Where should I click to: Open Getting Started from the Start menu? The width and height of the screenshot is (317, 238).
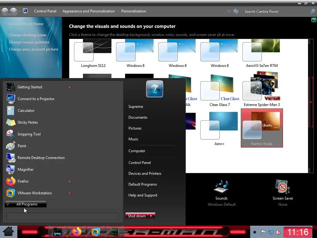(37, 87)
